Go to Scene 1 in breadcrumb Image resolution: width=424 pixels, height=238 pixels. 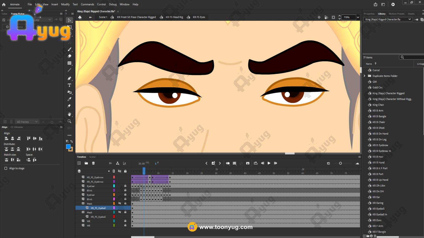point(103,17)
